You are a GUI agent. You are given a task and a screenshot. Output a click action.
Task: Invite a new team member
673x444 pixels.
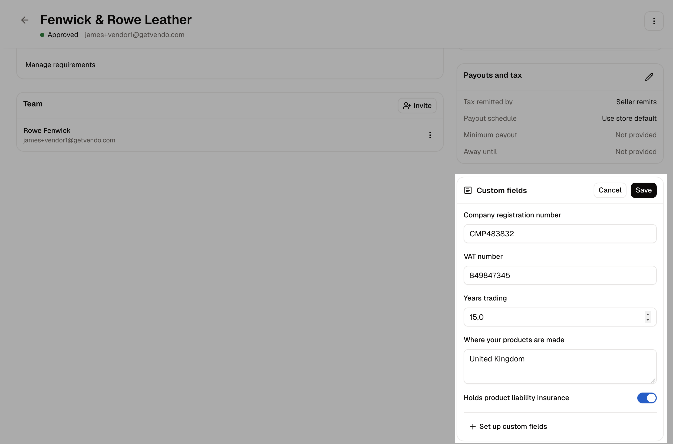click(x=417, y=106)
